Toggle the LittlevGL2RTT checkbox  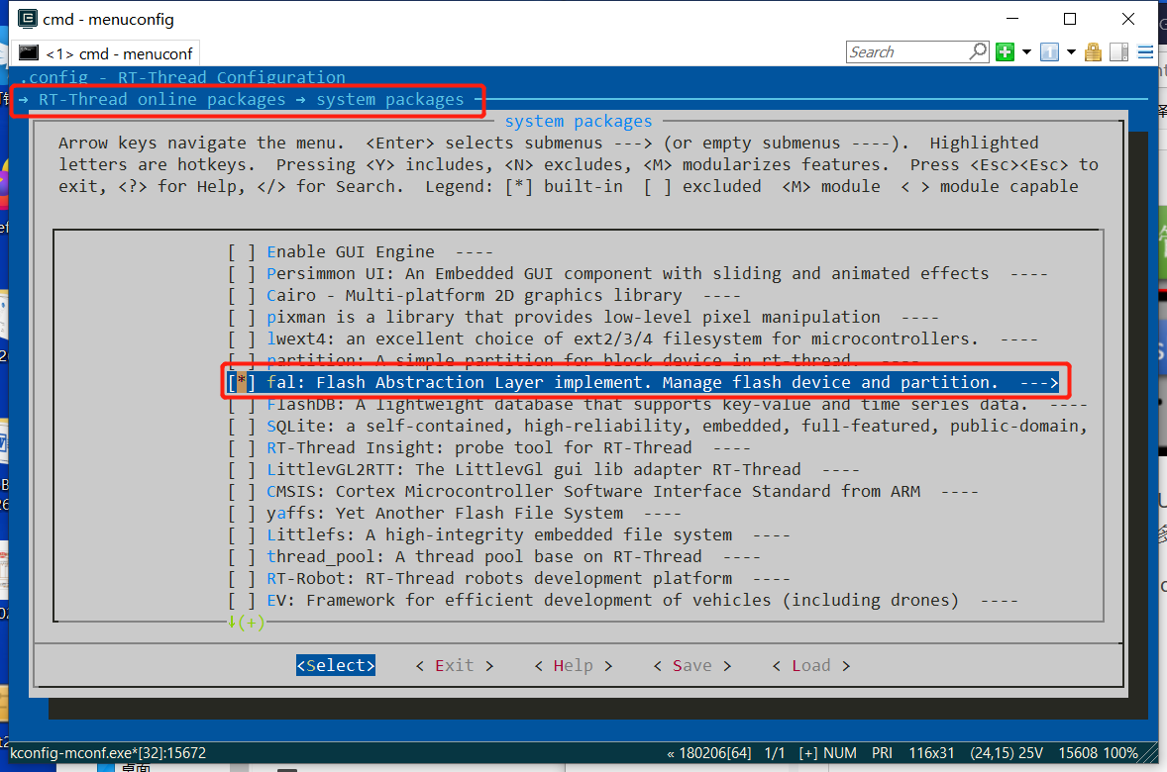242,469
